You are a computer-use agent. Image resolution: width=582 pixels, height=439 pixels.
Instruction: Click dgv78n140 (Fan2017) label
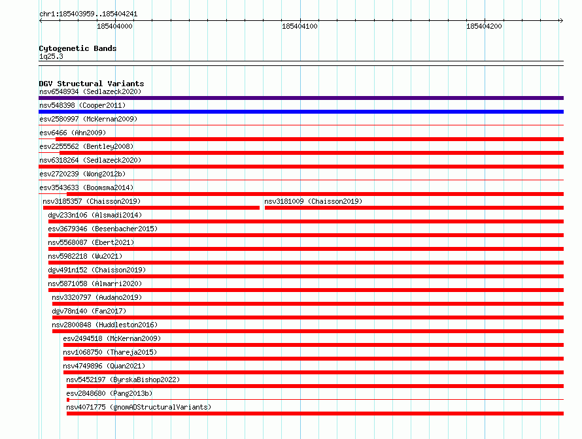point(89,311)
